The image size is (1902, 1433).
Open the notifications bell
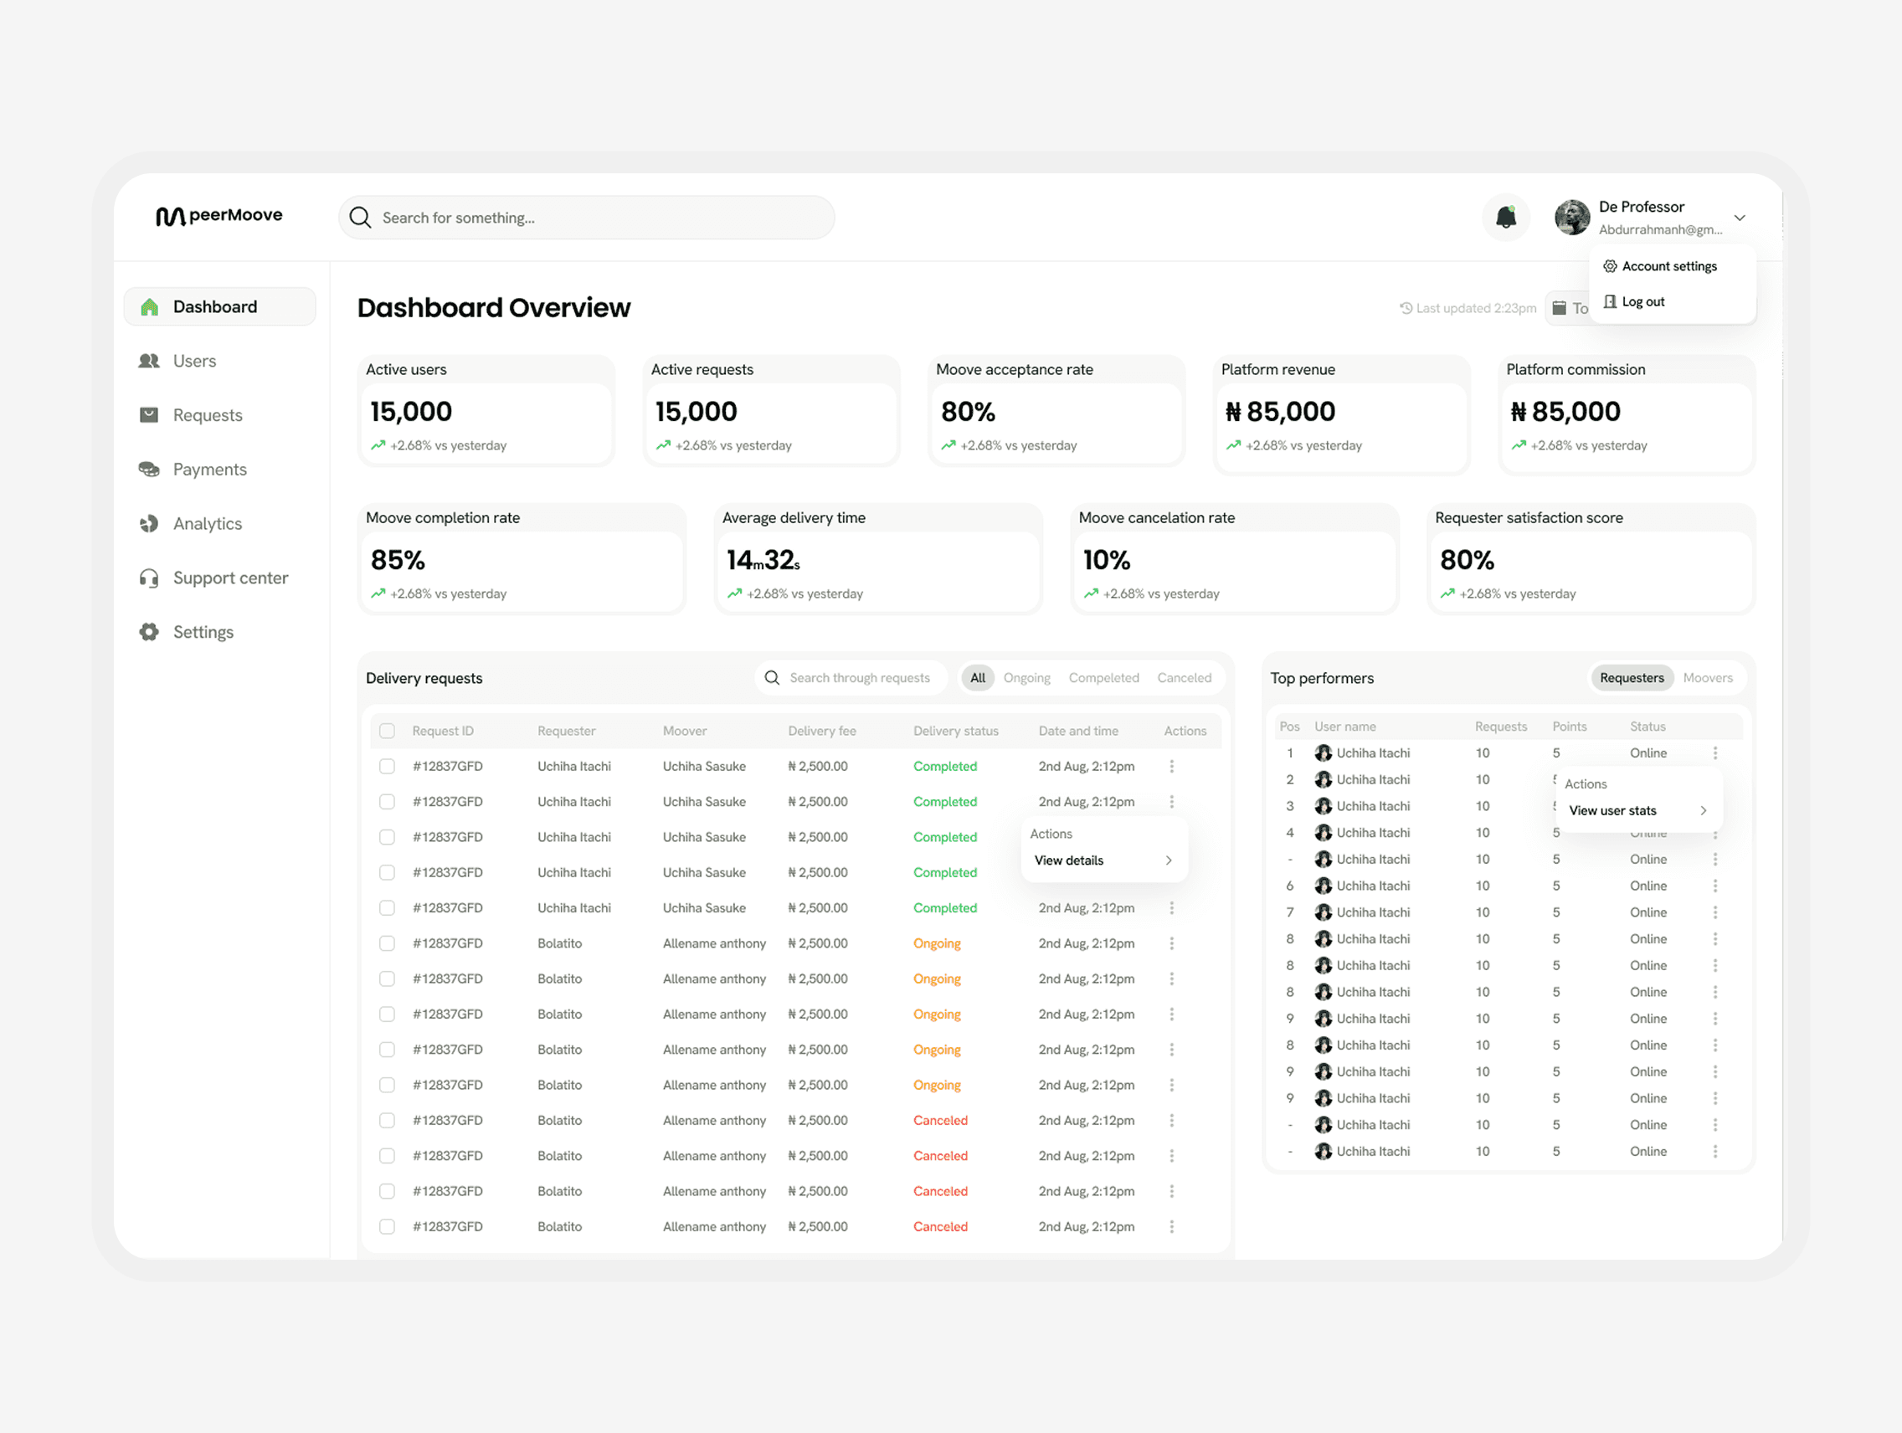pyautogui.click(x=1505, y=218)
